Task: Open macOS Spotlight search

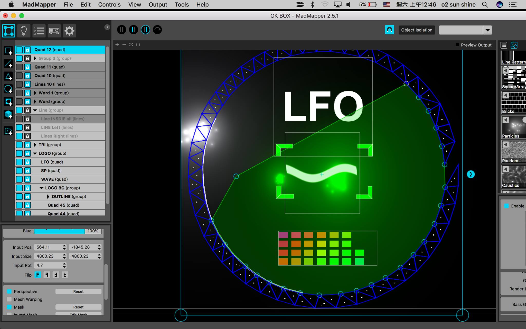Action: [485, 5]
